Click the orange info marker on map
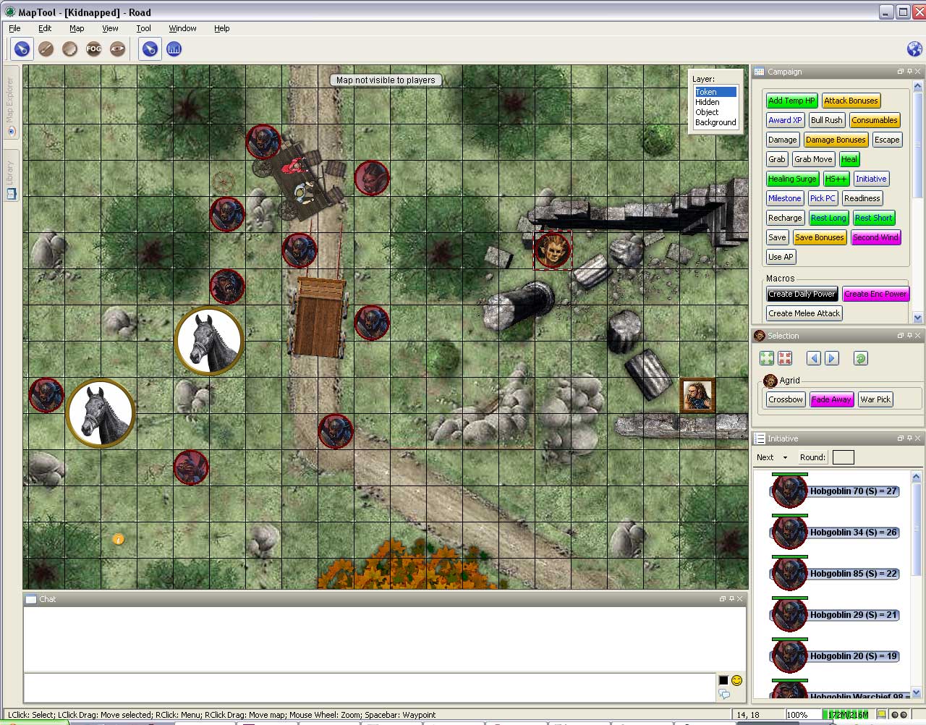 119,539
